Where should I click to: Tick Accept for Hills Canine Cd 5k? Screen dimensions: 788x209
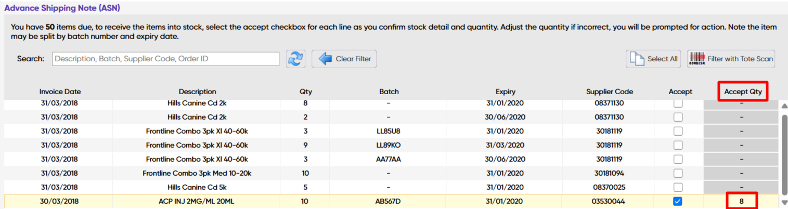pyautogui.click(x=678, y=187)
